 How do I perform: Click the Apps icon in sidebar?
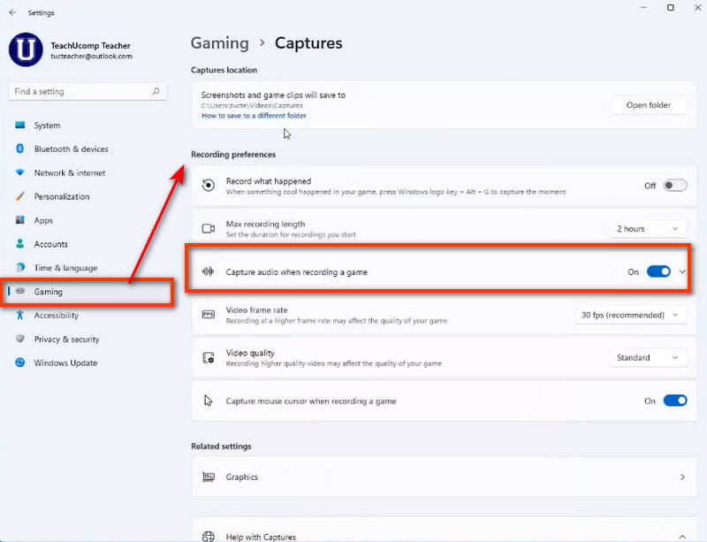pos(19,220)
